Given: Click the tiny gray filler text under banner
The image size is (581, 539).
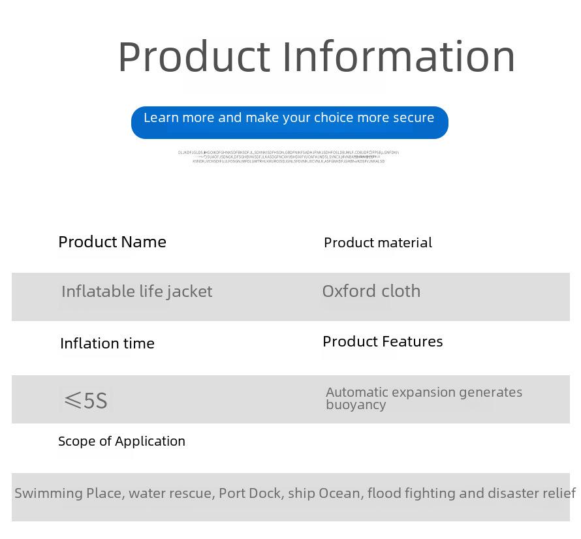Looking at the screenshot, I should [289, 157].
